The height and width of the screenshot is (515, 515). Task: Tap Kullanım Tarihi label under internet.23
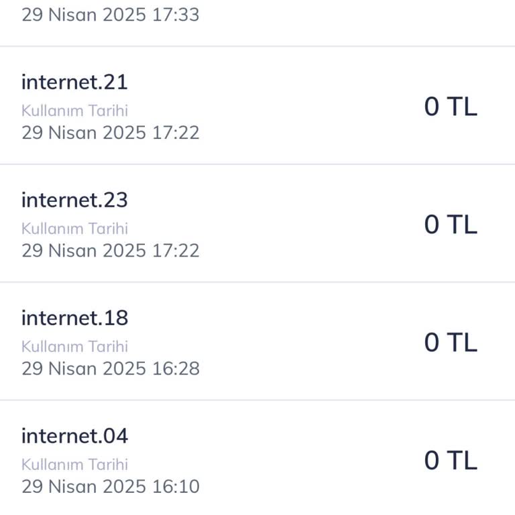(x=74, y=229)
